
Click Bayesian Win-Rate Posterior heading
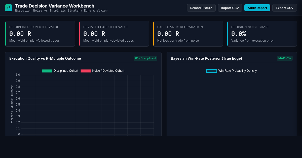(206, 58)
